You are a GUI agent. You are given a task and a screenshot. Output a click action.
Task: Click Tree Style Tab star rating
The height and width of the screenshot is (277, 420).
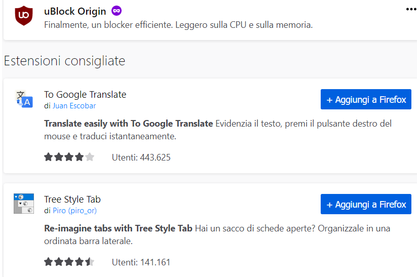click(x=69, y=262)
